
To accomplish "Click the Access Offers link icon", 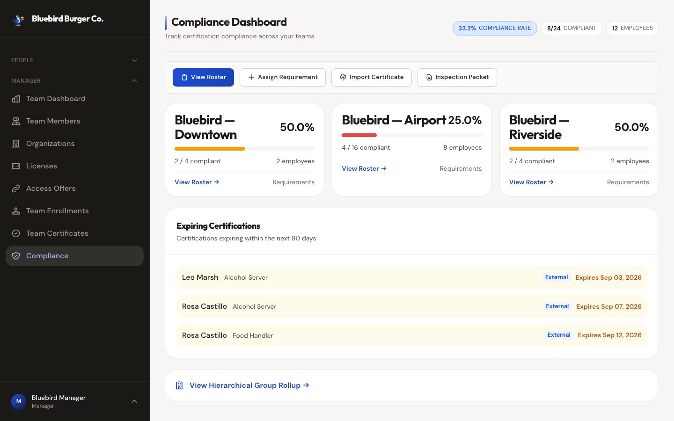I will [16, 189].
